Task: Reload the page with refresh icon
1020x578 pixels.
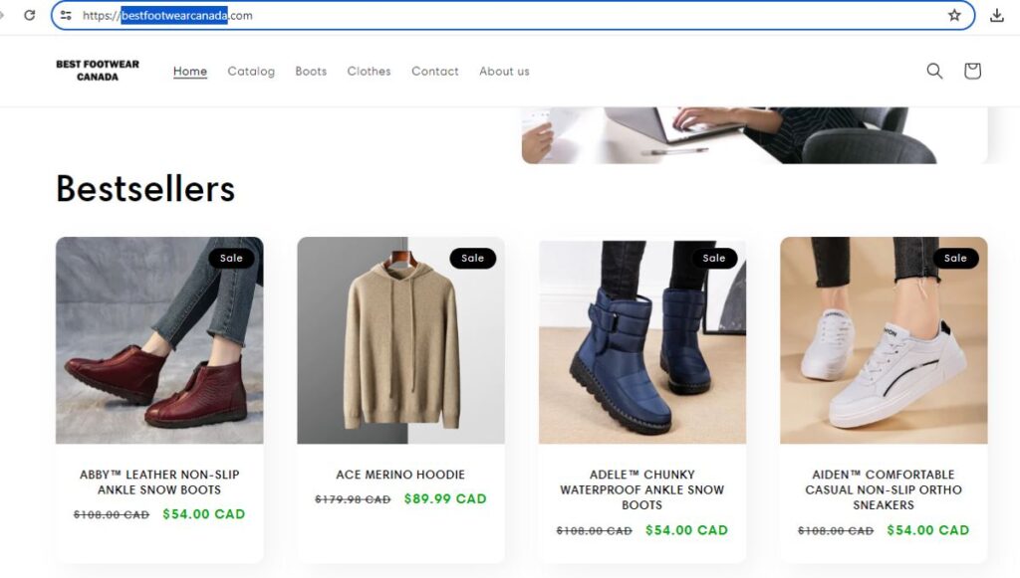Action: 29,15
